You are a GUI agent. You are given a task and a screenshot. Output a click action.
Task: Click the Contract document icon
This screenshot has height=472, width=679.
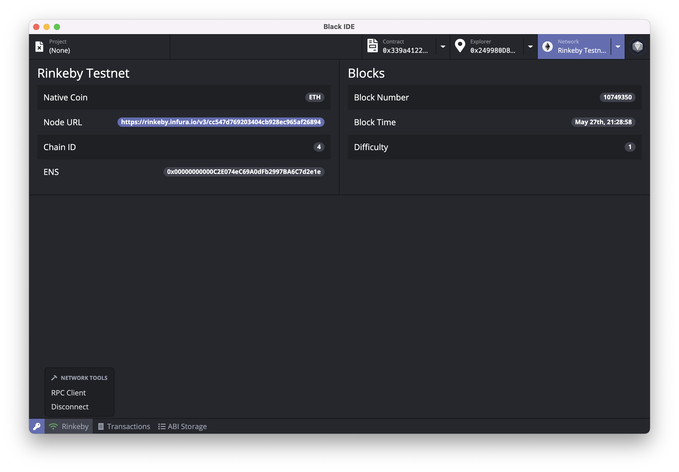tap(372, 46)
